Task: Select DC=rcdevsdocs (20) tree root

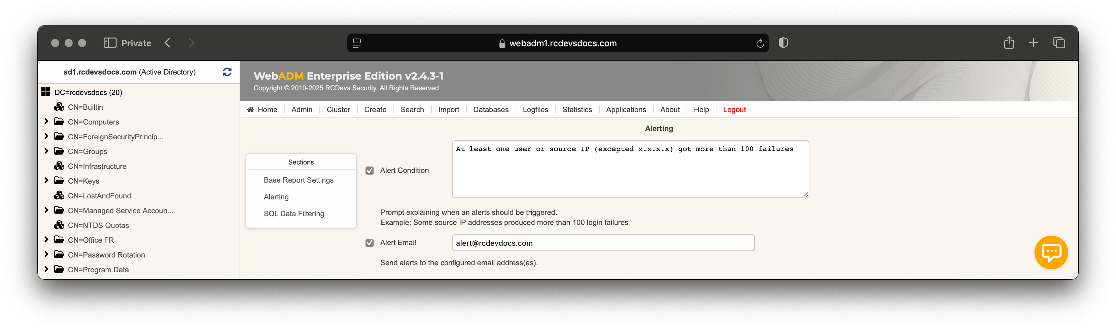Action: tap(89, 93)
